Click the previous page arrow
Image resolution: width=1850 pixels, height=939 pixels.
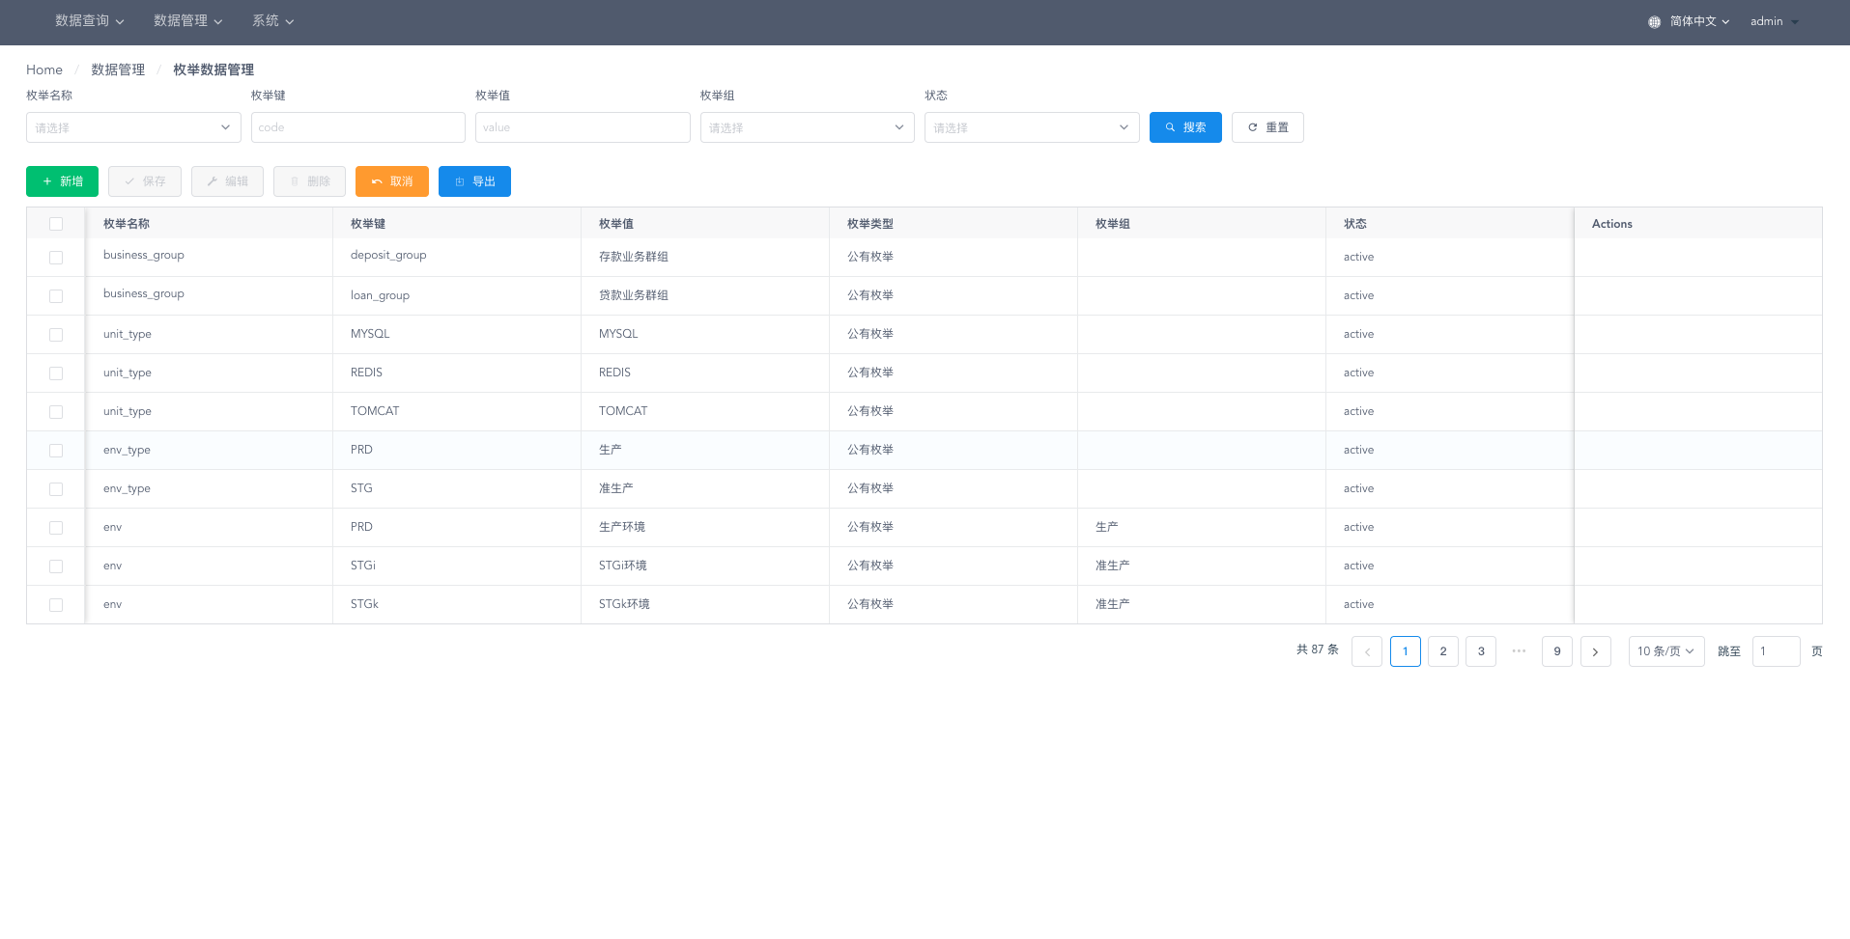pos(1367,651)
